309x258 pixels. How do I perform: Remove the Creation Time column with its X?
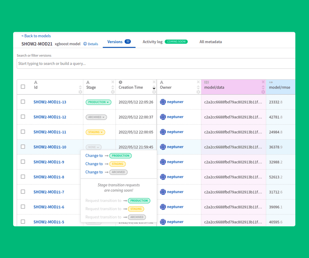click(x=154, y=82)
